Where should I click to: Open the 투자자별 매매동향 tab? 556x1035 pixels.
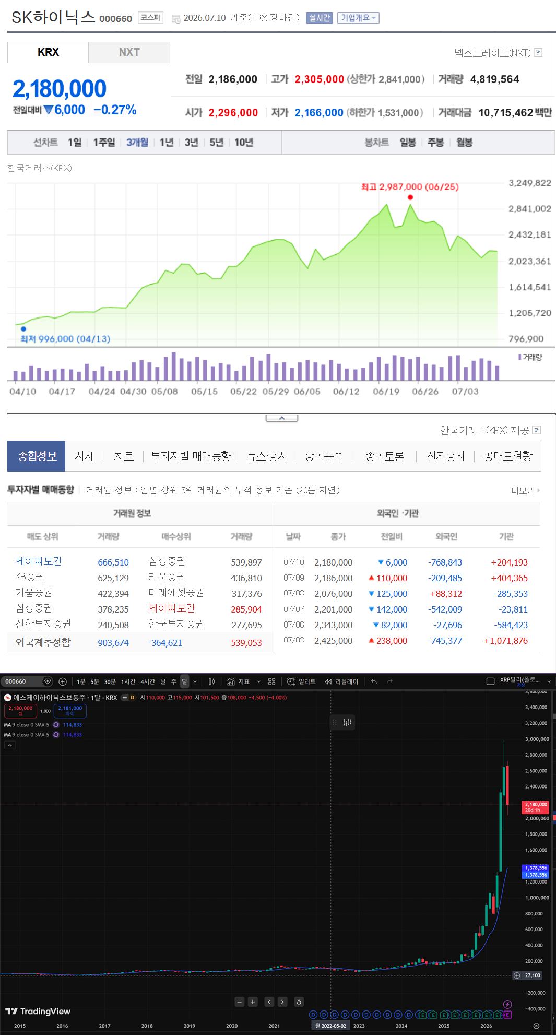pyautogui.click(x=191, y=456)
